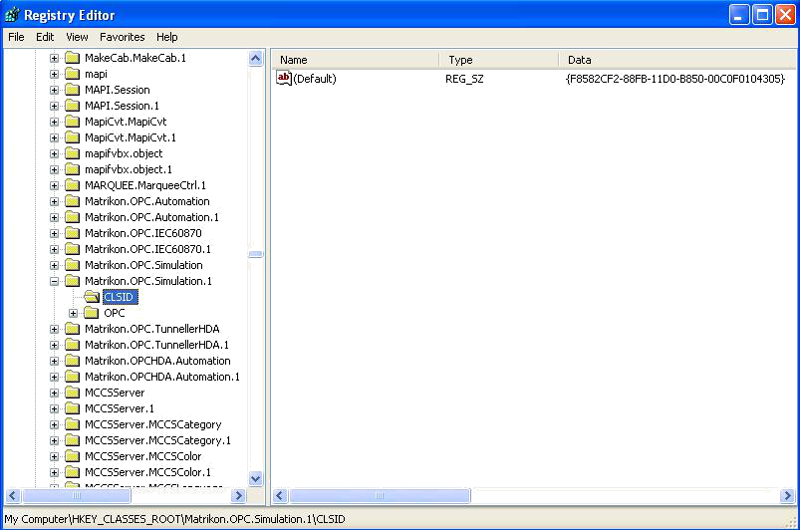Click the folder icon for MCCSServer.MCCSCategory
800x530 pixels.
coord(73,424)
